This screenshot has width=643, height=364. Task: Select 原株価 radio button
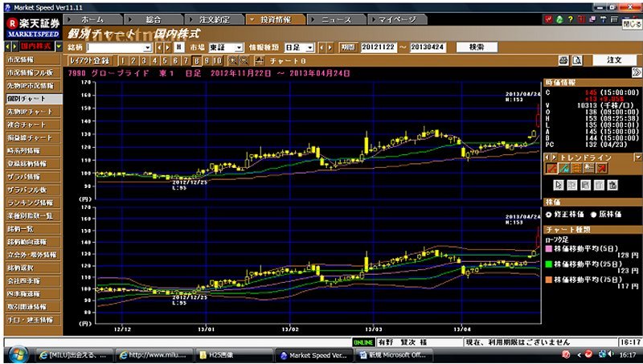point(592,215)
